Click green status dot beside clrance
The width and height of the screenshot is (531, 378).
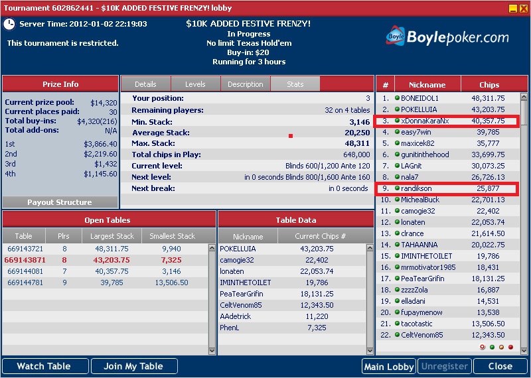[397, 233]
